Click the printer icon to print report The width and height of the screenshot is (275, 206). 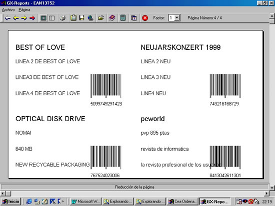62,18
